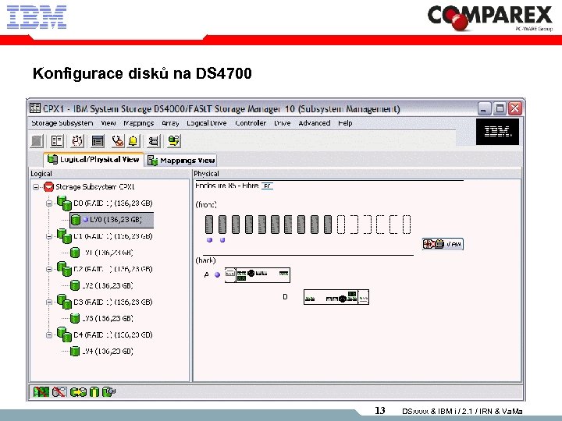Image resolution: width=562 pixels, height=421 pixels.
Task: Maximize the Storage Manager window
Action: [x=500, y=108]
